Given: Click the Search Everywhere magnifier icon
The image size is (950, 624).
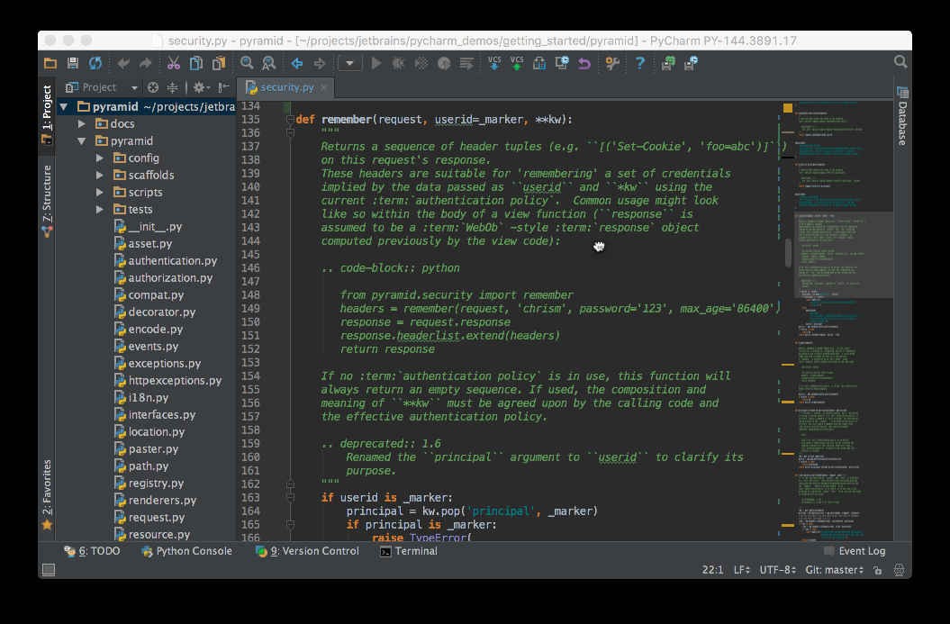Looking at the screenshot, I should tap(900, 62).
